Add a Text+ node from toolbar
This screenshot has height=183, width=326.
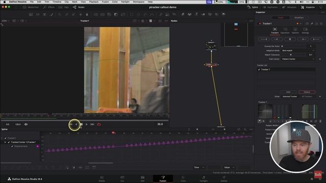click(44, 14)
